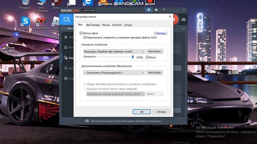257x144 pixels.
Task: Open Papers Please desktop shortcut
Action: point(41,23)
